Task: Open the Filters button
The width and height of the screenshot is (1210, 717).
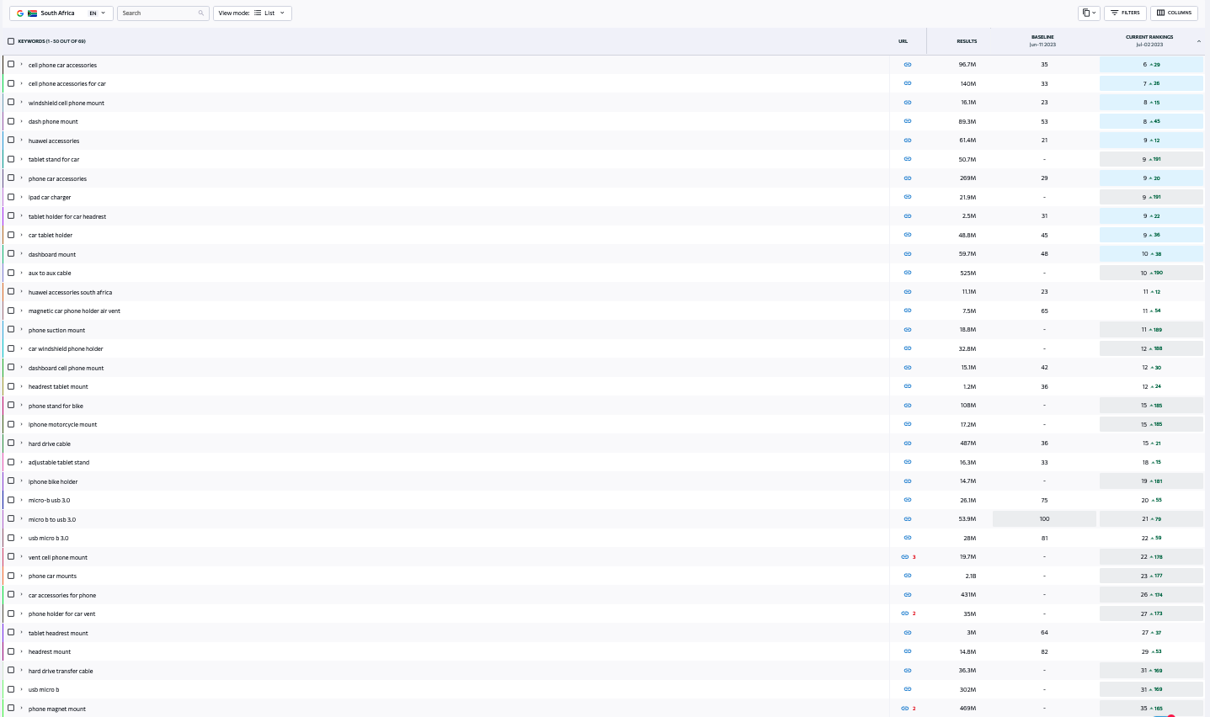Action: click(x=1124, y=13)
